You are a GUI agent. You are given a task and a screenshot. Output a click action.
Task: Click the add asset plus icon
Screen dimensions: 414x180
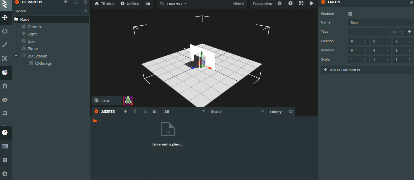[125, 112]
